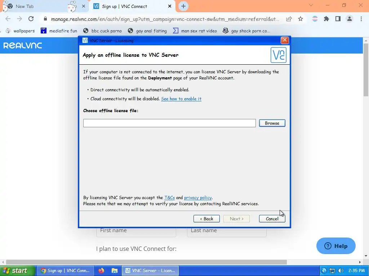Click the network icon in system tray
This screenshot has width=369, height=276.
pos(332,271)
